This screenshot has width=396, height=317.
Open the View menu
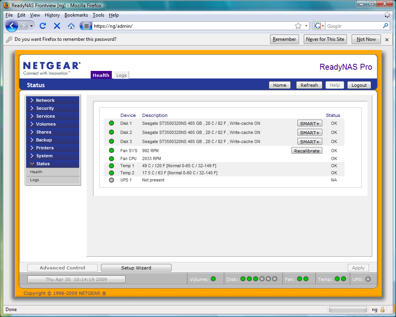(35, 15)
